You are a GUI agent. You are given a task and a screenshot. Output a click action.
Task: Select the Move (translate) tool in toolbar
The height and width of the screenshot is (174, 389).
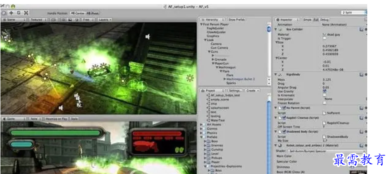[11, 13]
